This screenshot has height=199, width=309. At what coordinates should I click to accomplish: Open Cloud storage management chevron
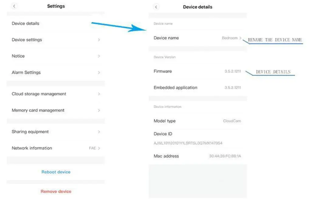(99, 94)
